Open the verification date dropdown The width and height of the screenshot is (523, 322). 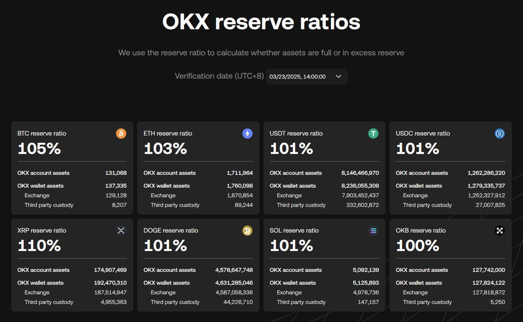[x=307, y=76]
